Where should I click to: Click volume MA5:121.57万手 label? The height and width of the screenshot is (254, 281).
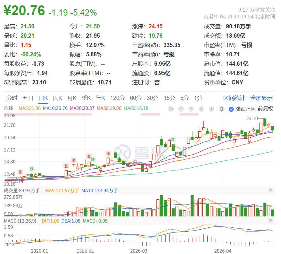pyautogui.click(x=62, y=191)
